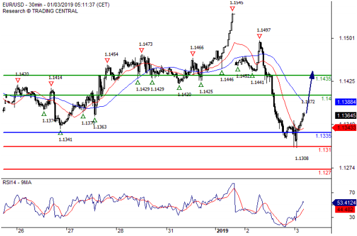
Task: Select the red triangle marker labeled 1.1473
Action: tap(141, 50)
